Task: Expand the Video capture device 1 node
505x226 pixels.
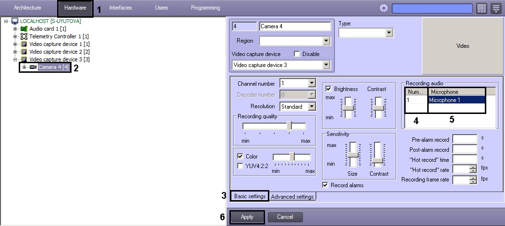Action: 15,45
